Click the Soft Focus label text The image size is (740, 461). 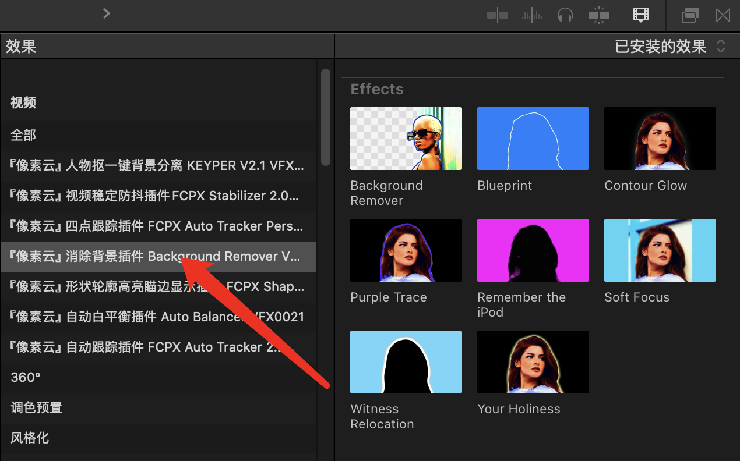(x=637, y=297)
